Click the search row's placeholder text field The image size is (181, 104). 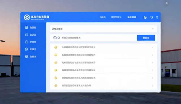tap(71, 38)
